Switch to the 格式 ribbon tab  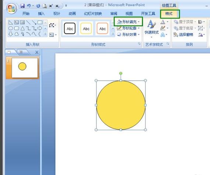[169, 14]
